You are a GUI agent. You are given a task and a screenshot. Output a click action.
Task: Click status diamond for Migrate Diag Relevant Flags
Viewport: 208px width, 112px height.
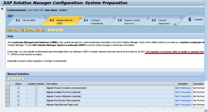[18, 105]
